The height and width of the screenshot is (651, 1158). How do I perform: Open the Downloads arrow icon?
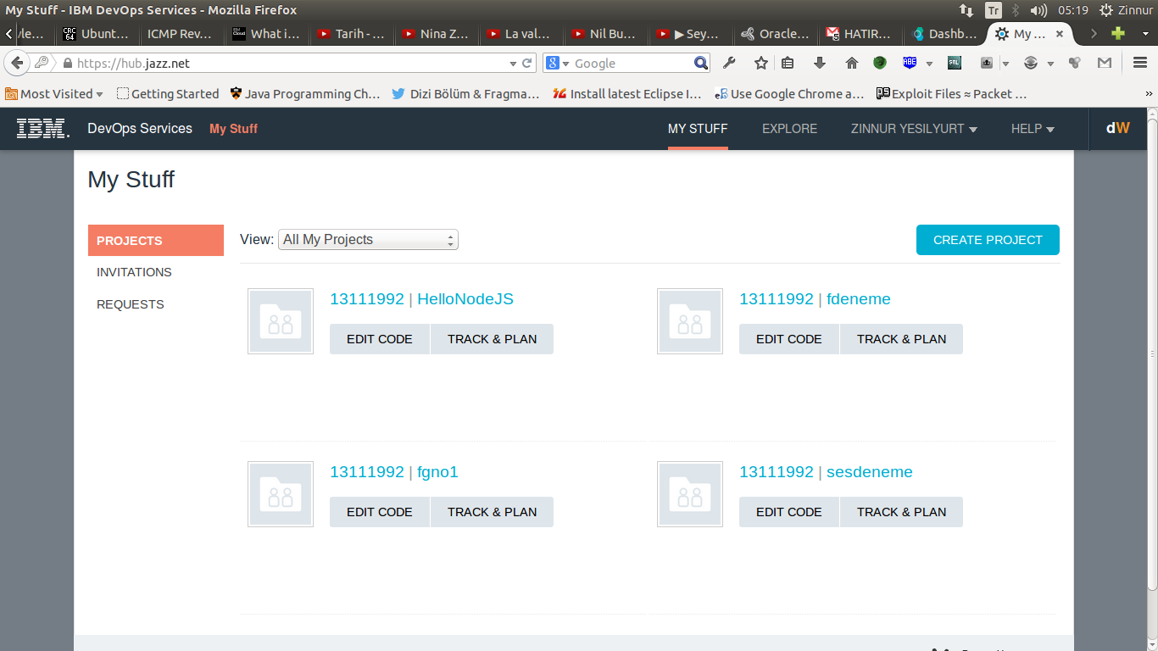pos(819,63)
